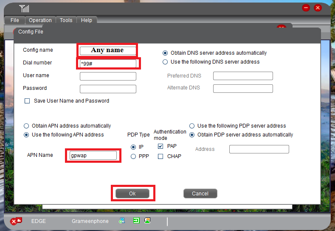
Task: Focus the Alternate DNS field
Action: (243, 89)
